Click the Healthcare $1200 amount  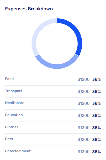click(84, 103)
